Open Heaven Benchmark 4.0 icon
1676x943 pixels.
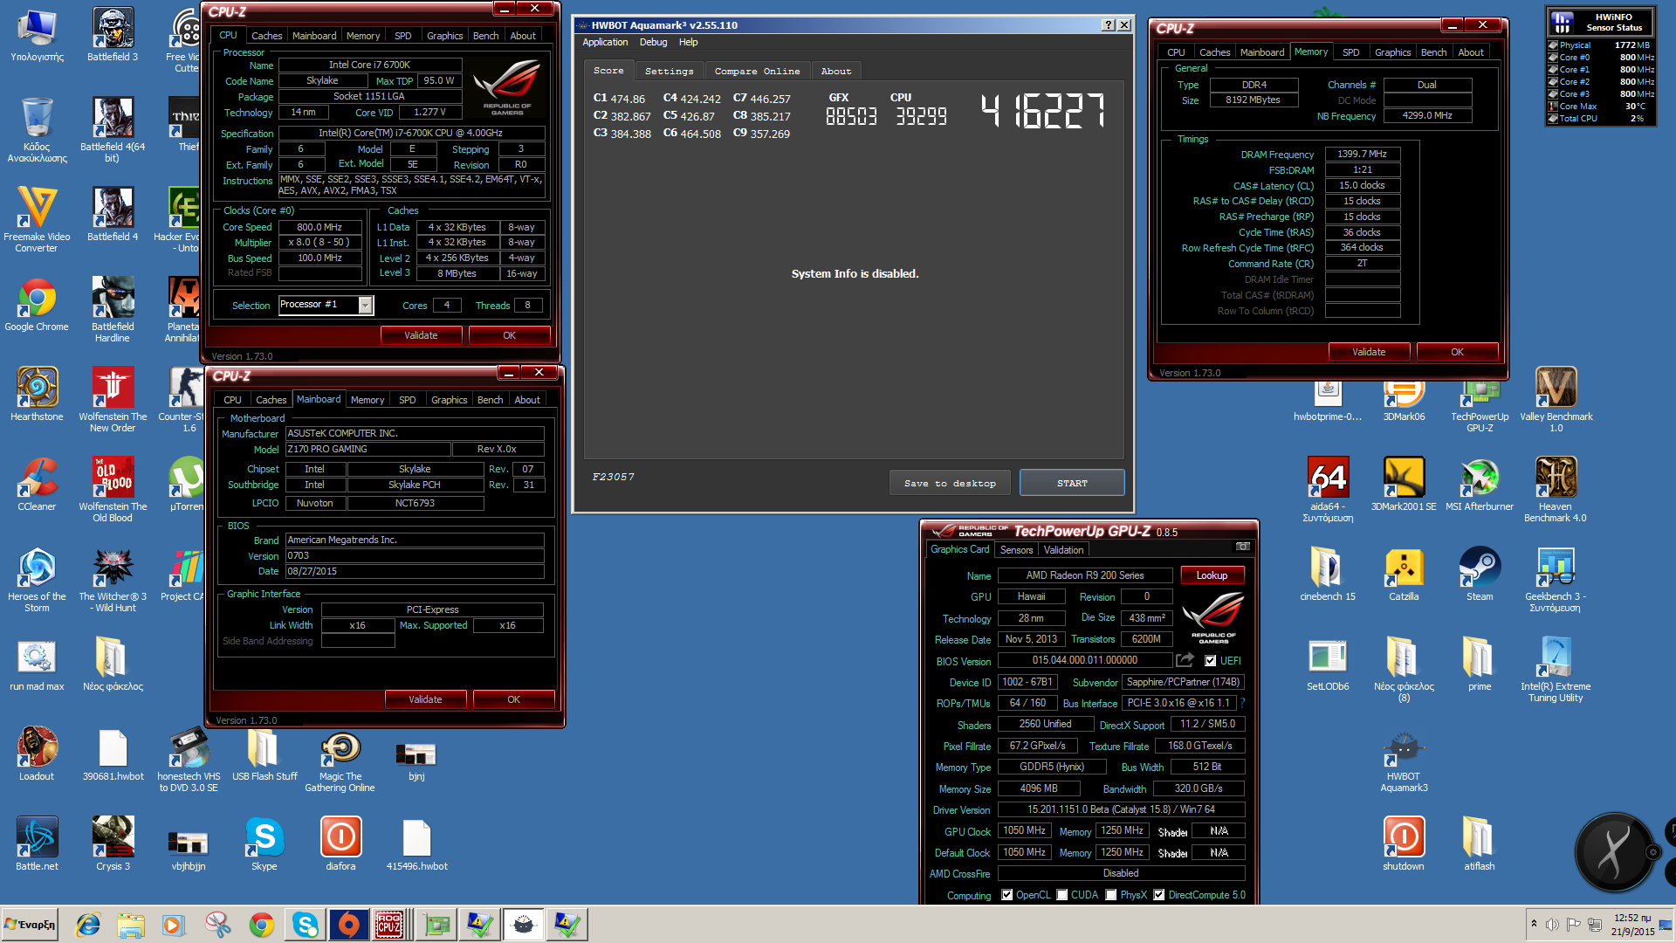pos(1556,490)
